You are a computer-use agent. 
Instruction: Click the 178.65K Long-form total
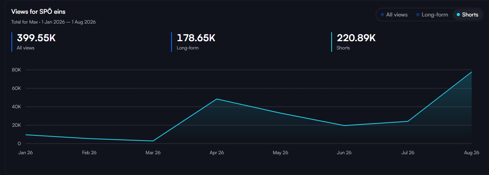coord(196,38)
